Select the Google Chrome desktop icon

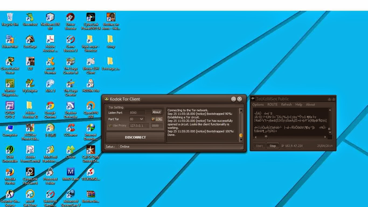50,110
